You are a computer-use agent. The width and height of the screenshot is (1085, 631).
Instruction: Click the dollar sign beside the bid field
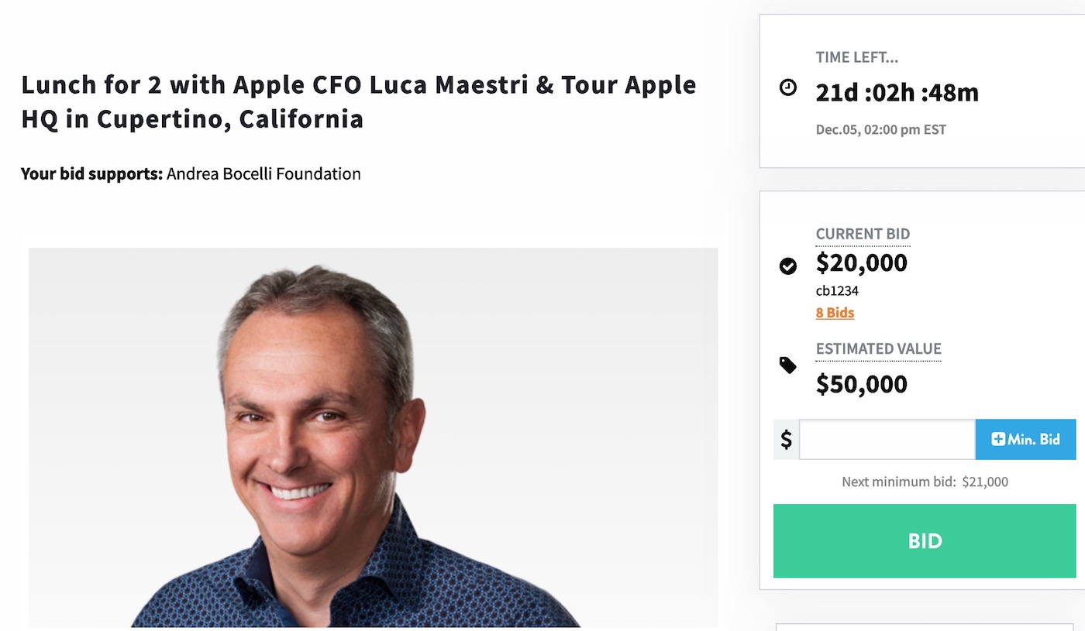coord(786,440)
